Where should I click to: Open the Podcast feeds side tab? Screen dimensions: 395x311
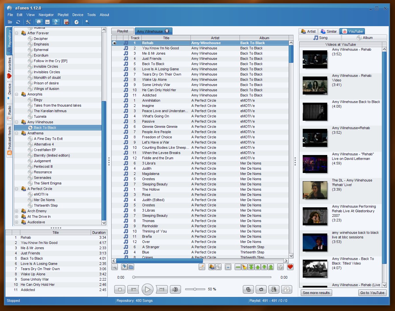coord(9,141)
